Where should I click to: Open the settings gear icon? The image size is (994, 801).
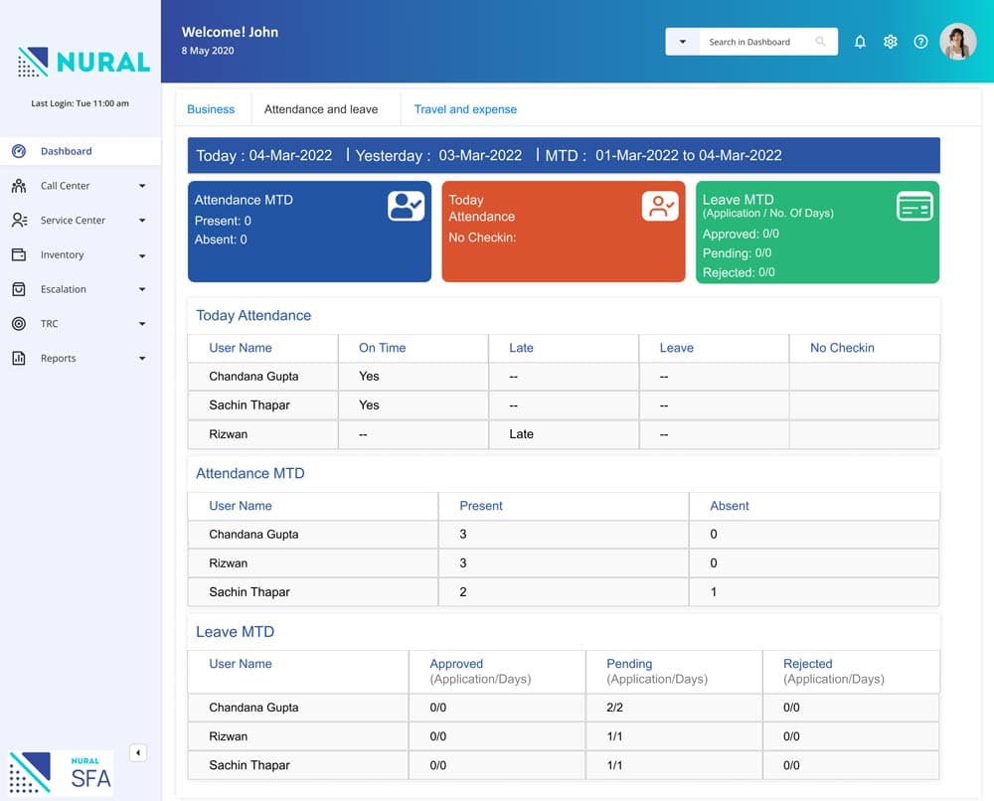891,42
